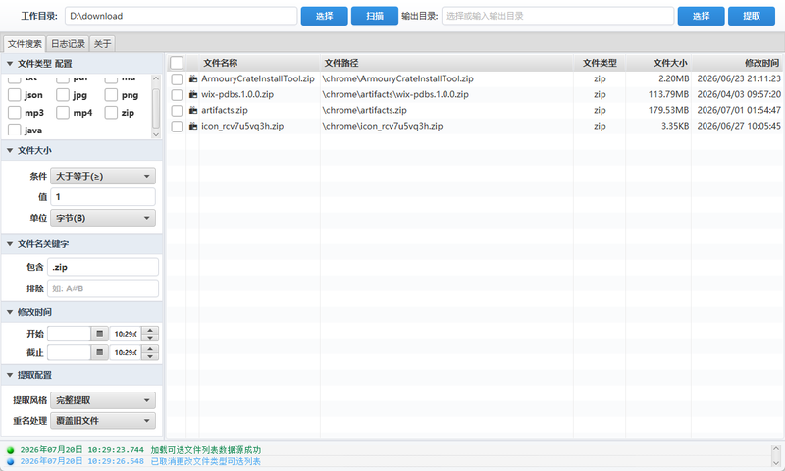Select log message 已取消更改文件类型可选列表
This screenshot has height=471, width=785.
pos(206,461)
